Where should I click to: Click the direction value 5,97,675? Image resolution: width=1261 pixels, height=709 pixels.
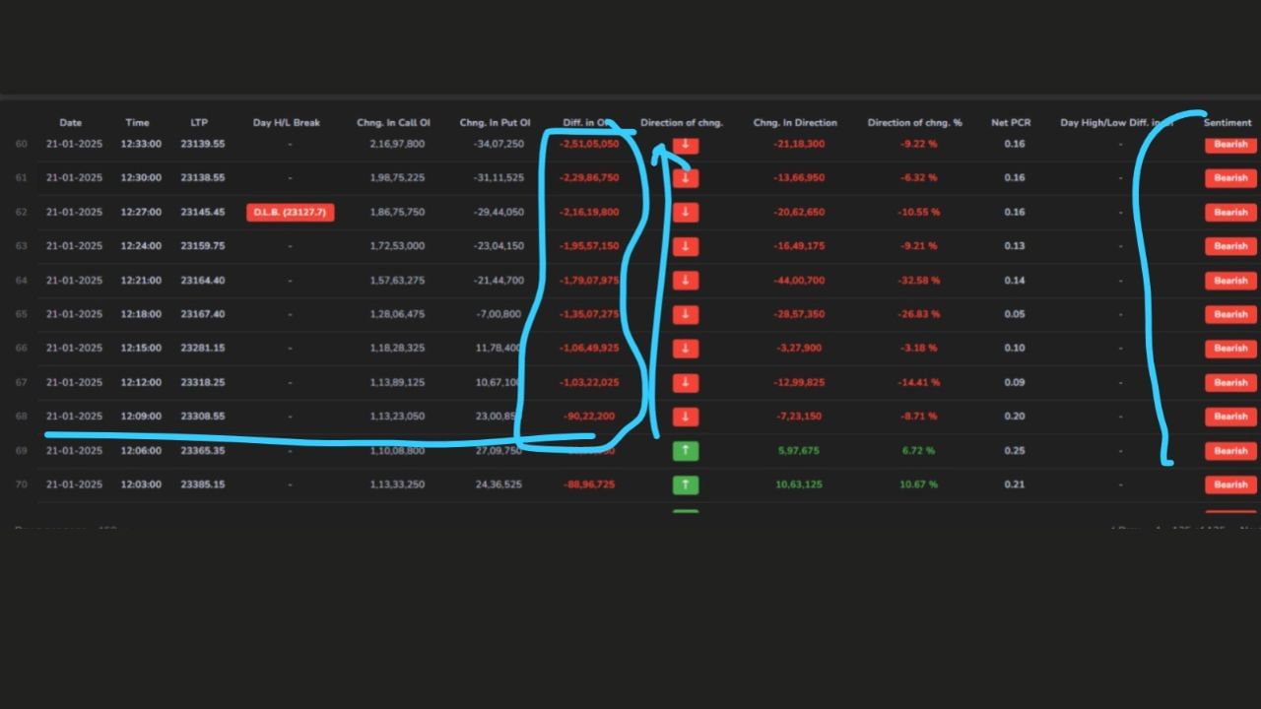pyautogui.click(x=797, y=451)
